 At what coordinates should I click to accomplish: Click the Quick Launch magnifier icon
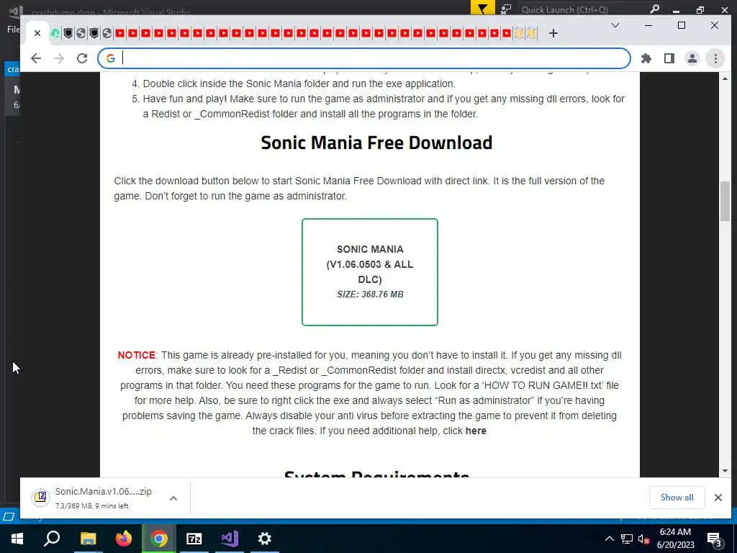tap(654, 9)
